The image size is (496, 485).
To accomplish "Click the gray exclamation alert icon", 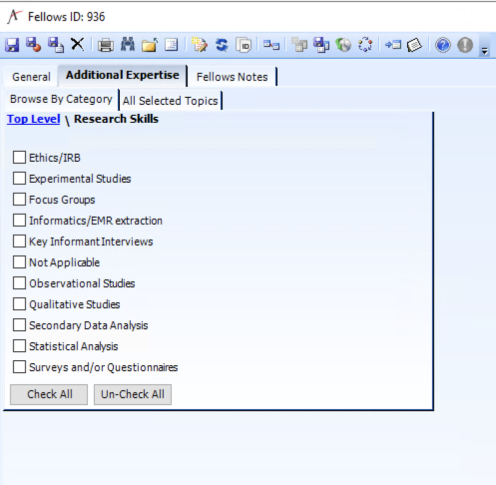I will click(x=465, y=45).
